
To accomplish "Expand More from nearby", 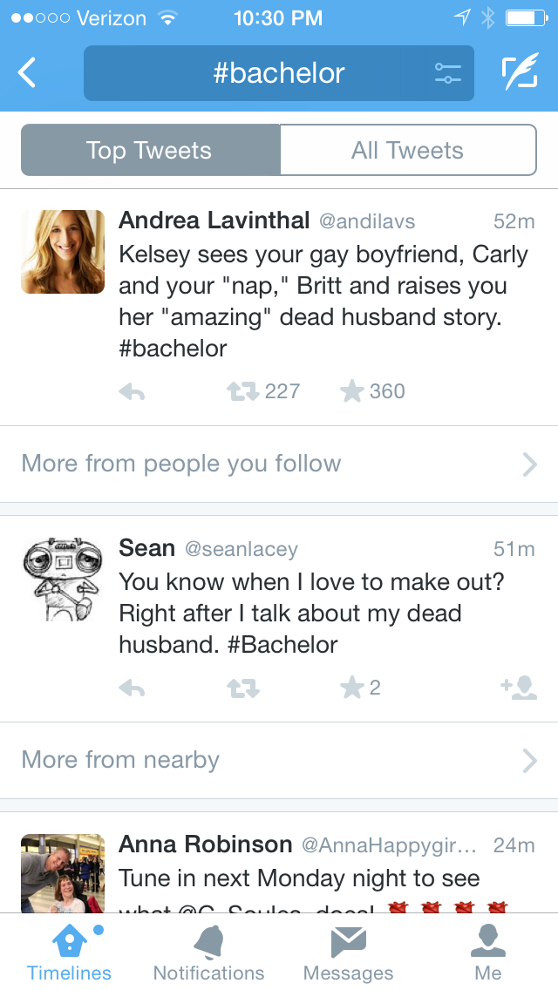I will [279, 760].
